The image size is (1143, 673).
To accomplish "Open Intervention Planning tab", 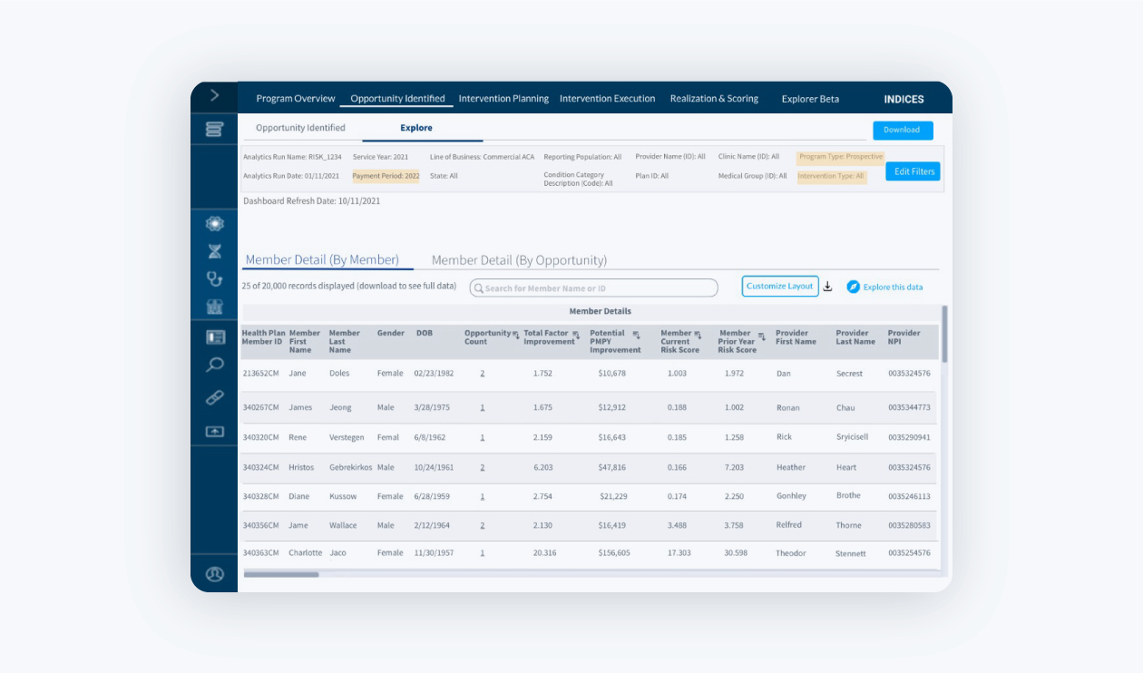I will [503, 99].
